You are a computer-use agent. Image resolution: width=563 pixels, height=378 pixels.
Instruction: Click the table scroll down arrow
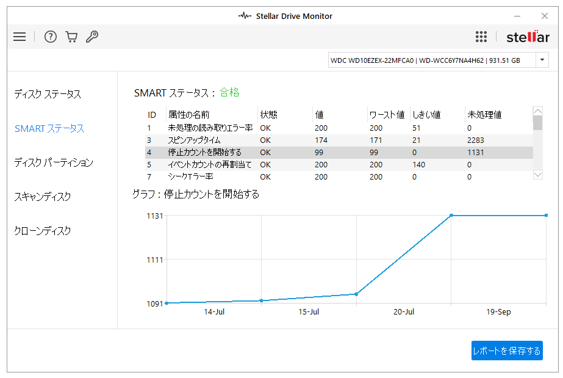(x=537, y=175)
